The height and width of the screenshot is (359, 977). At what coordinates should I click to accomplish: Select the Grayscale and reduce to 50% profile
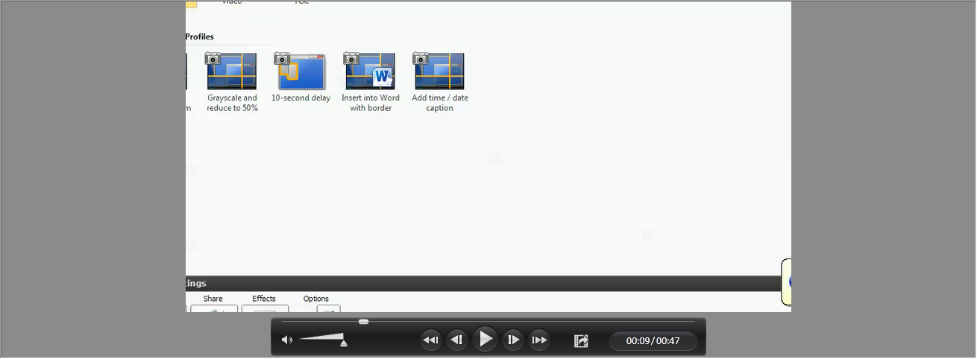point(232,72)
